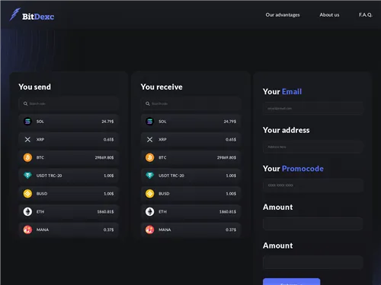Select ETH icon in You receive list
This screenshot has width=381, height=285.
point(149,211)
